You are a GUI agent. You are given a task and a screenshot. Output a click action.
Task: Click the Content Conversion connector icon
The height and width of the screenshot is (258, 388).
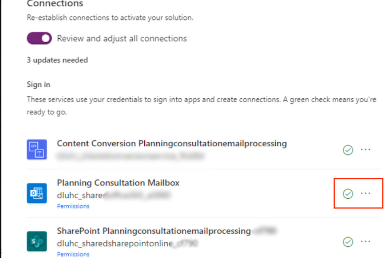click(37, 149)
